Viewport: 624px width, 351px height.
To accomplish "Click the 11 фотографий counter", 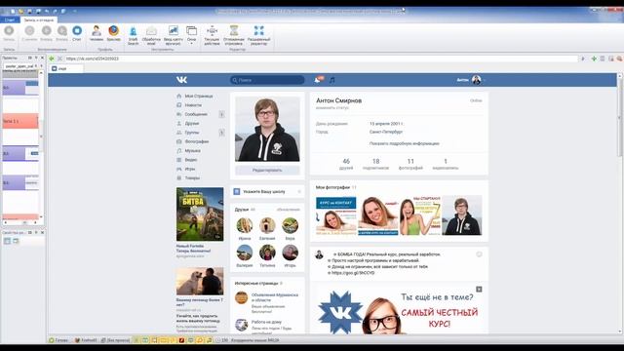I will [x=410, y=164].
